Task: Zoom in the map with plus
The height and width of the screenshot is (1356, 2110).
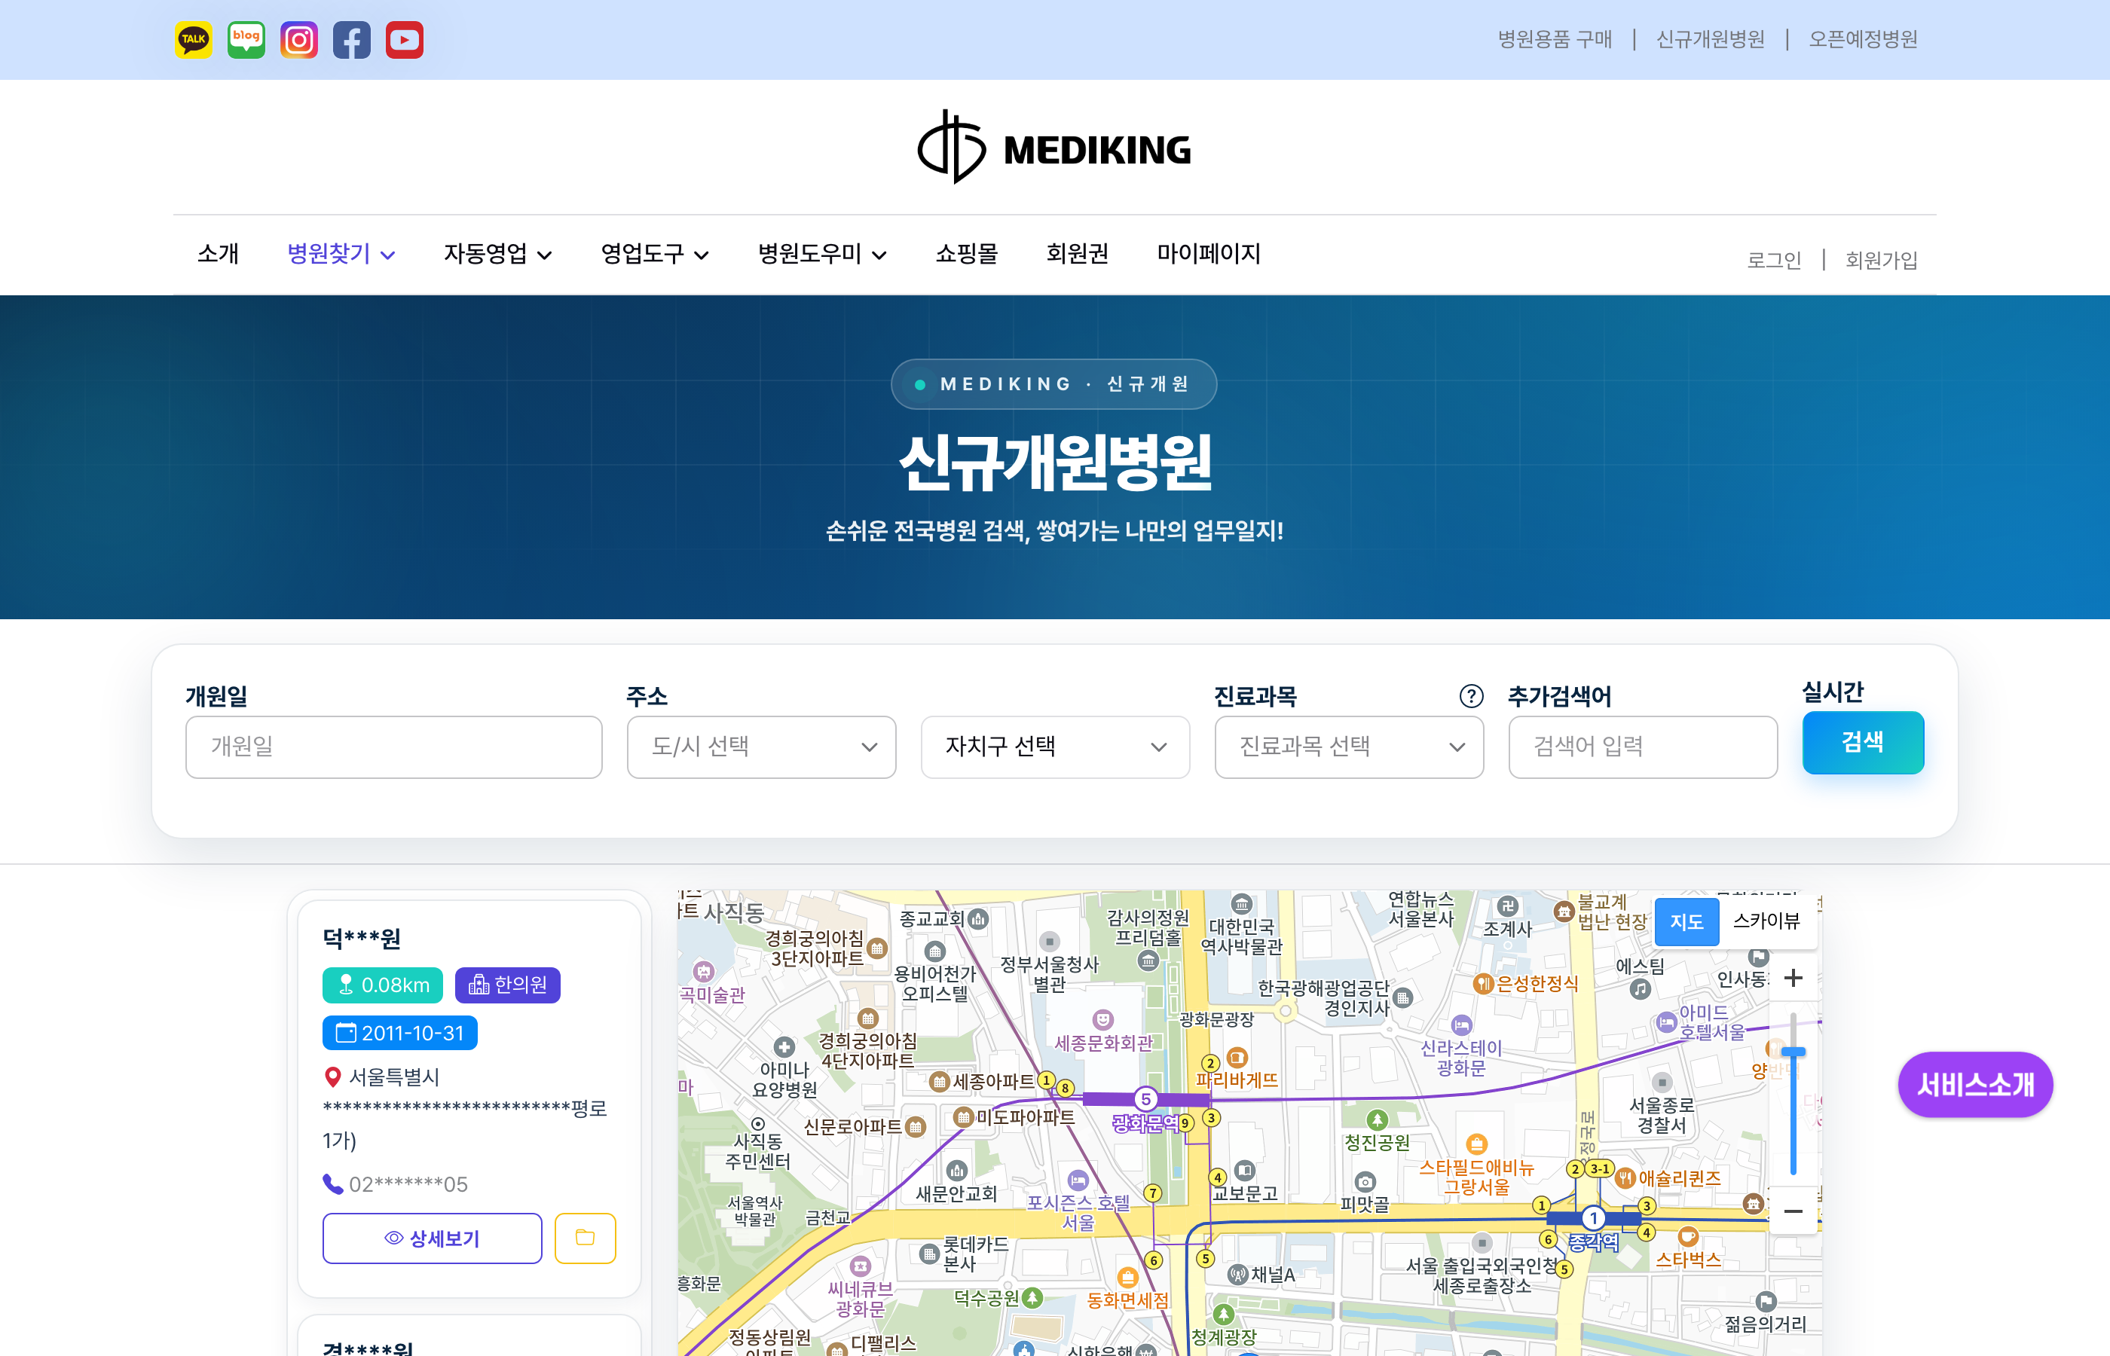Action: tap(1793, 977)
